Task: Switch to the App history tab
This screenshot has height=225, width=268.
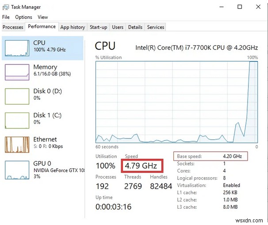Action: pos(73,27)
